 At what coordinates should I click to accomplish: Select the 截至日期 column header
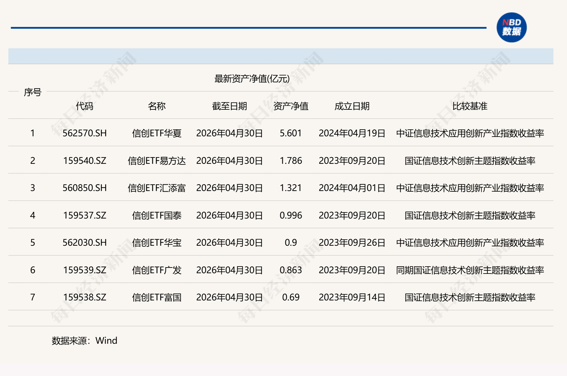pos(229,106)
